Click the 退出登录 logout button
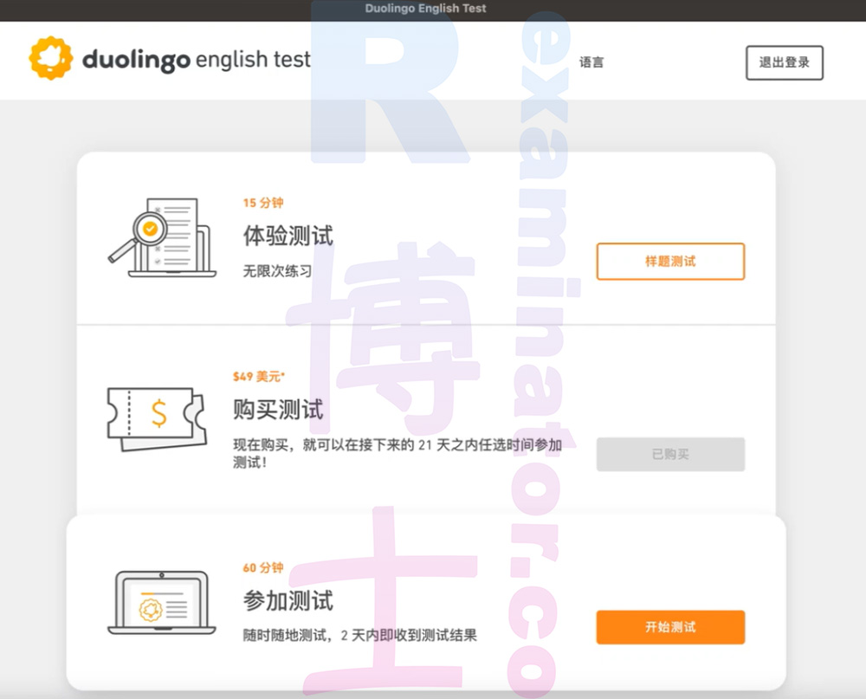866x699 pixels. click(x=785, y=63)
